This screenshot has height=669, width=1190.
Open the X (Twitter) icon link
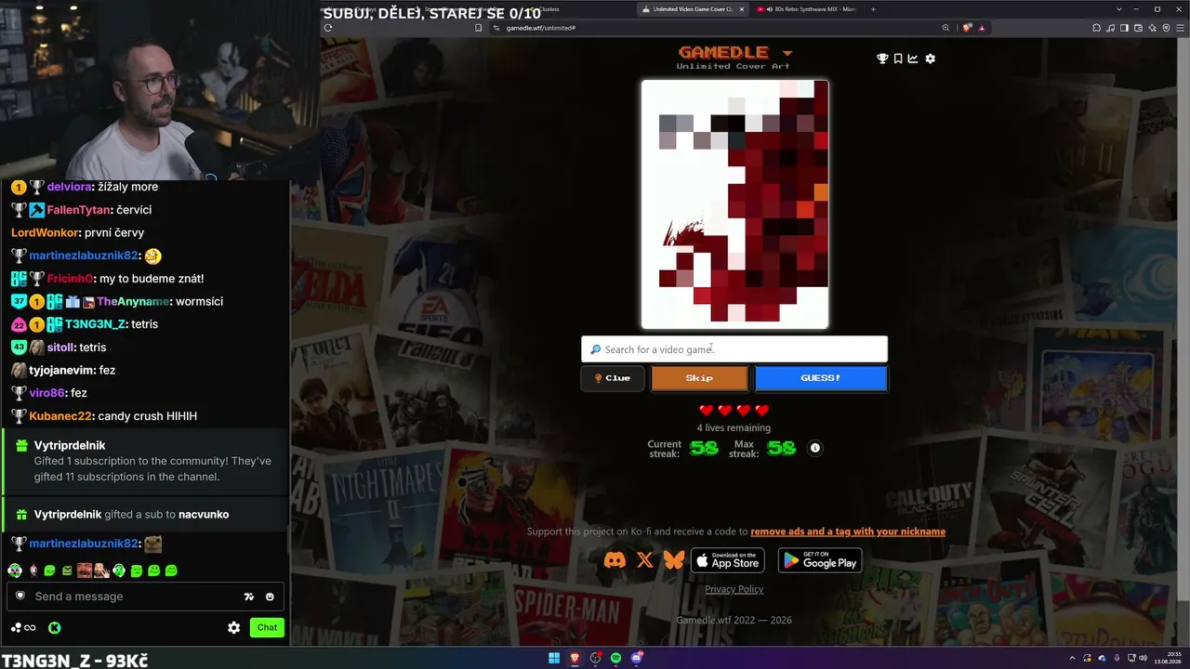tap(645, 560)
